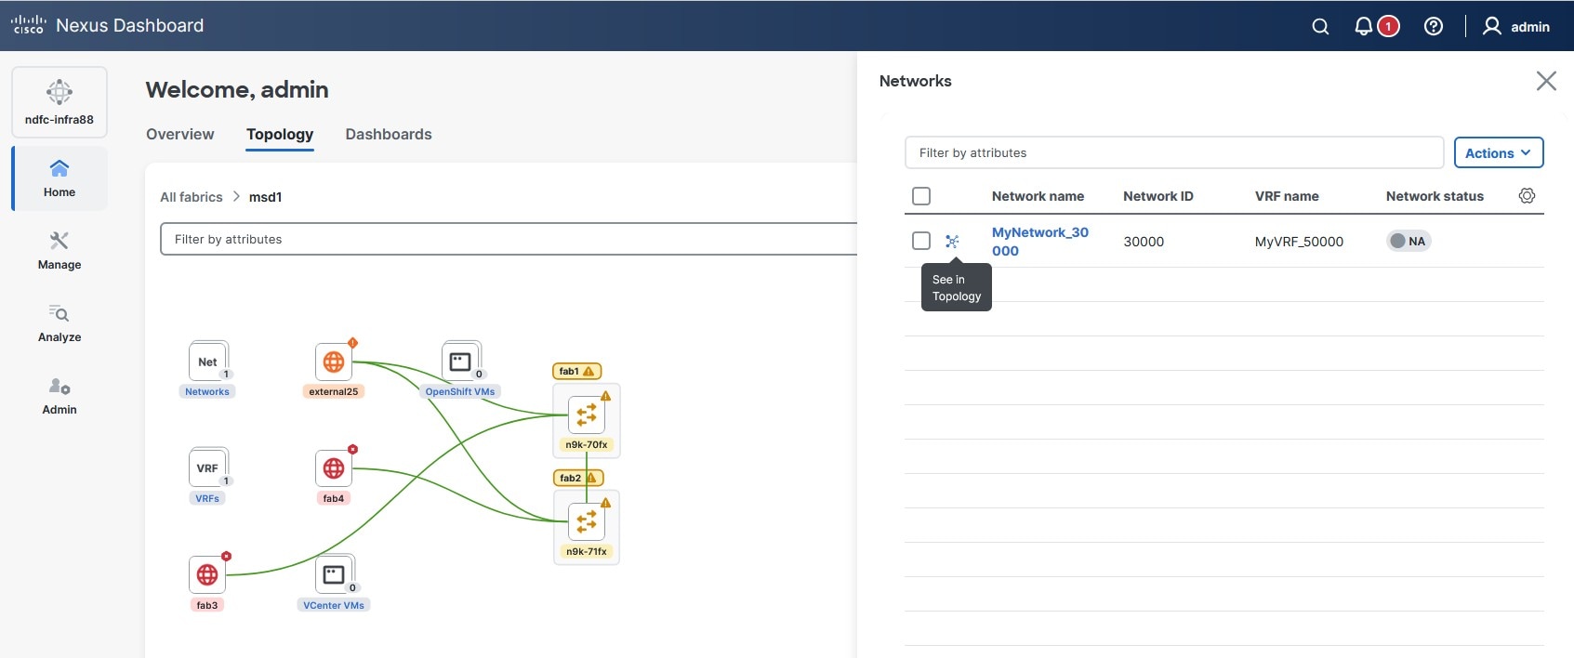Open the search icon in header
The height and width of the screenshot is (658, 1574).
pos(1320,26)
